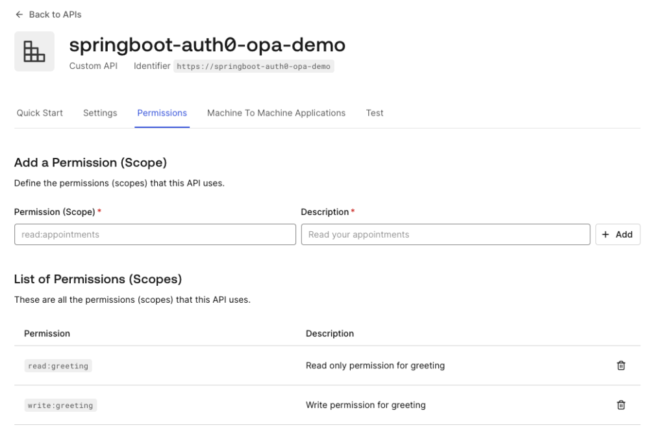Click the Description column header in list
The image size is (665, 445).
click(329, 333)
